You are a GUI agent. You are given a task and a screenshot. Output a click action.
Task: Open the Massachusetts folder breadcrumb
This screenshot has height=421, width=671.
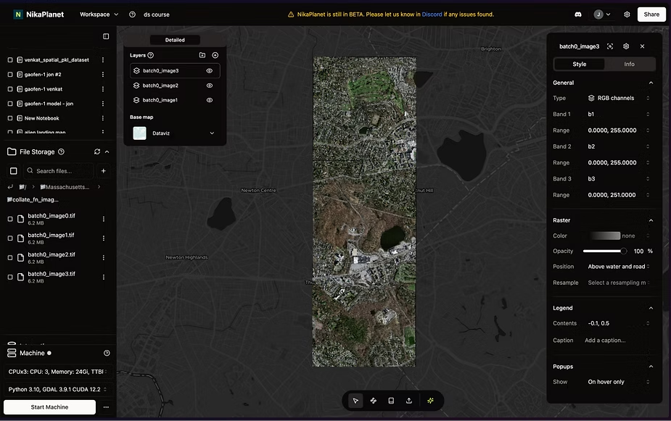coord(65,187)
